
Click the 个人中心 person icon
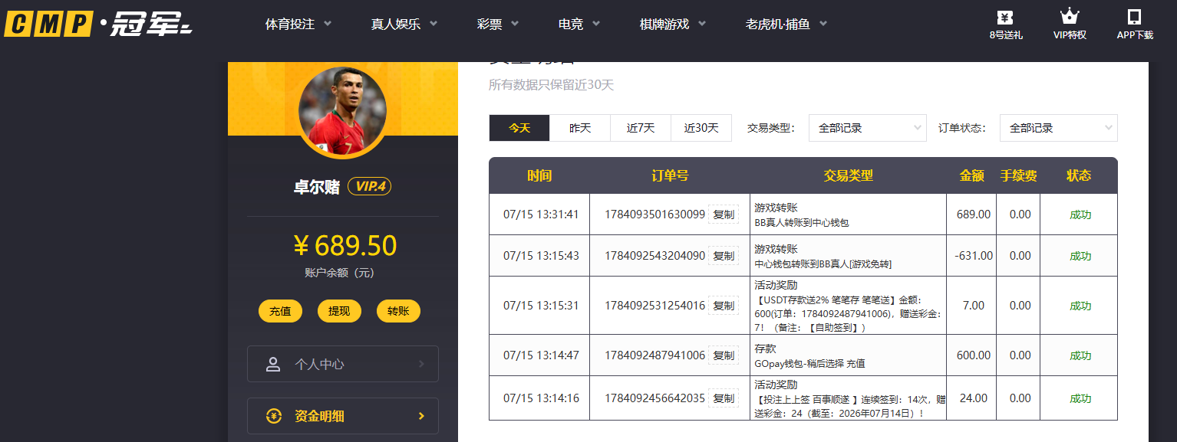click(272, 364)
